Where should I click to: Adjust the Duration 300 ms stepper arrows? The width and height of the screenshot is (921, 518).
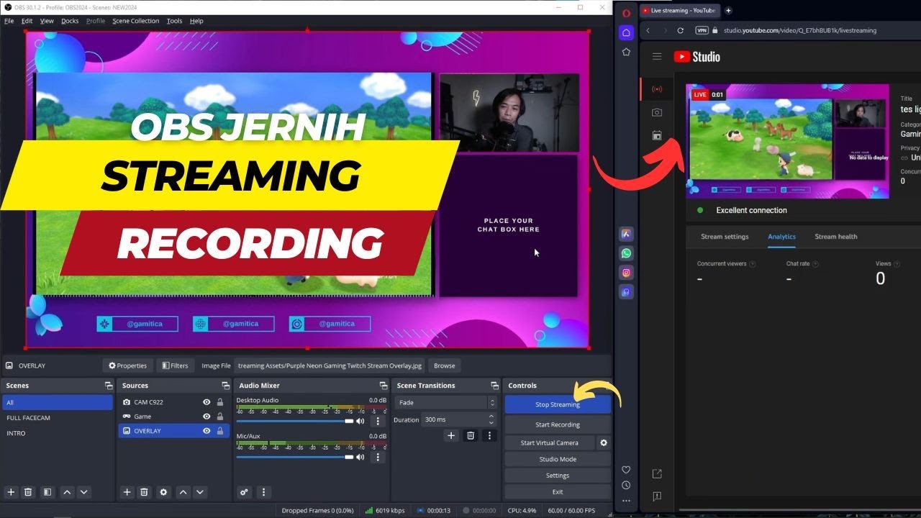491,419
